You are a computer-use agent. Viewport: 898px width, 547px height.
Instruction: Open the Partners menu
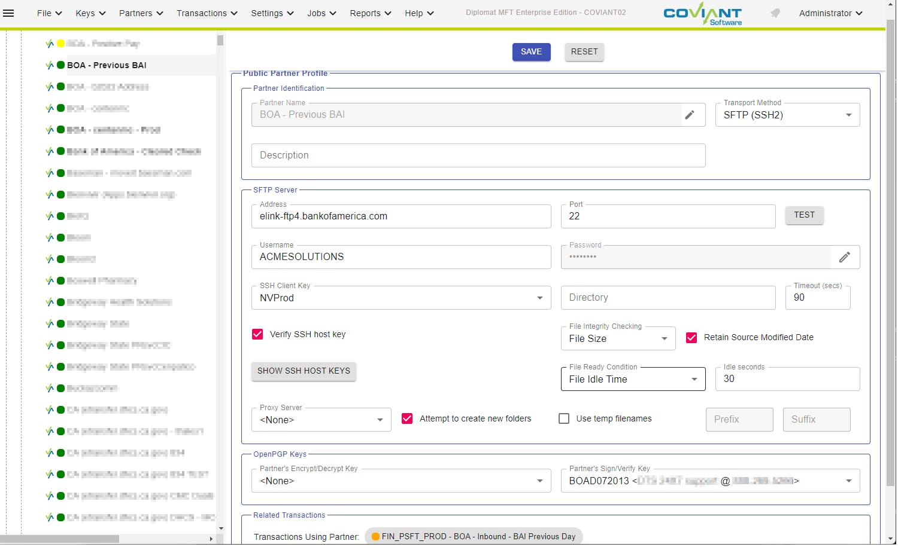[141, 13]
